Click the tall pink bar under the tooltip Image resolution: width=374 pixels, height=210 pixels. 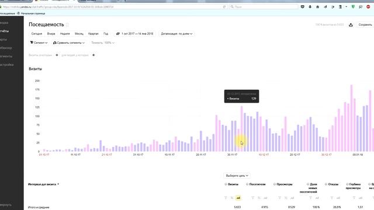(241, 129)
